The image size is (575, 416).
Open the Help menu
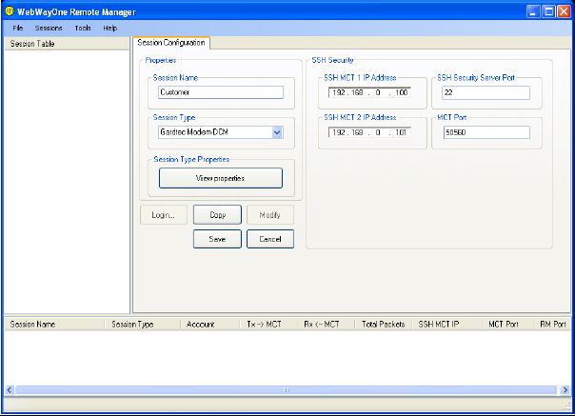[x=110, y=29]
